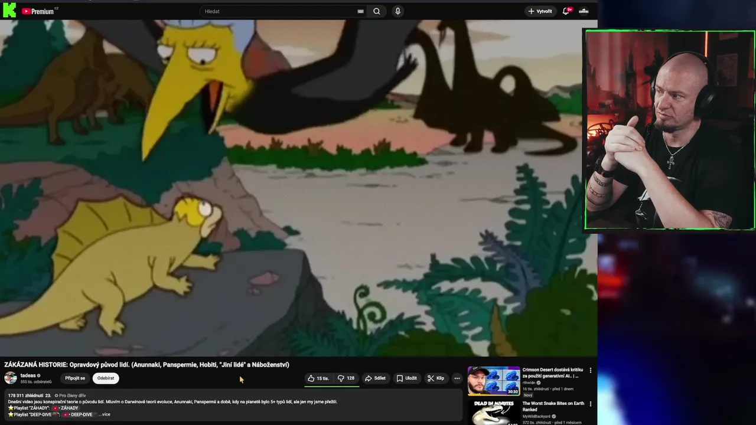This screenshot has height=425, width=756.
Task: Click the Simpsons video player frame
Action: point(298,188)
